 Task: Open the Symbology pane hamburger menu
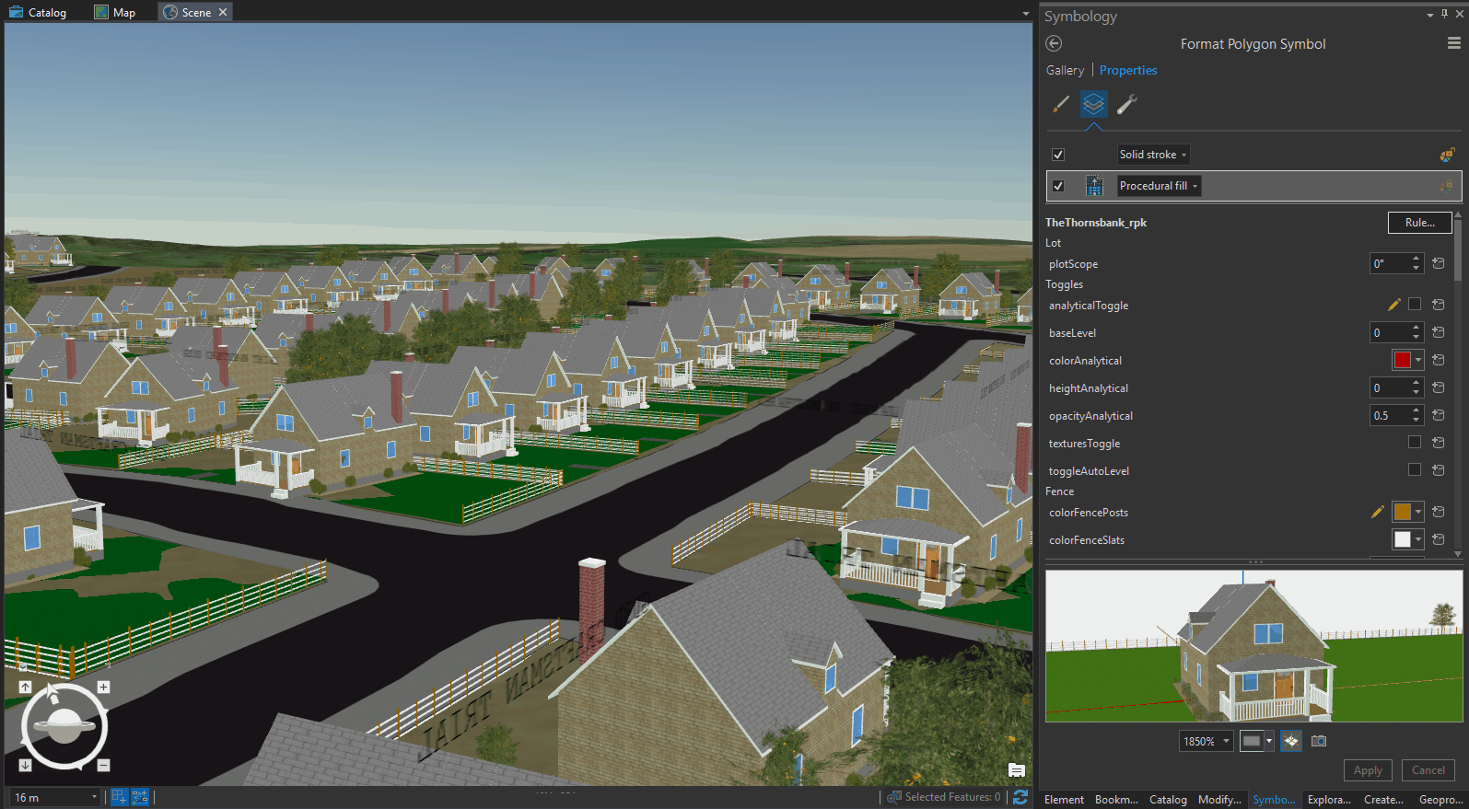[x=1453, y=43]
